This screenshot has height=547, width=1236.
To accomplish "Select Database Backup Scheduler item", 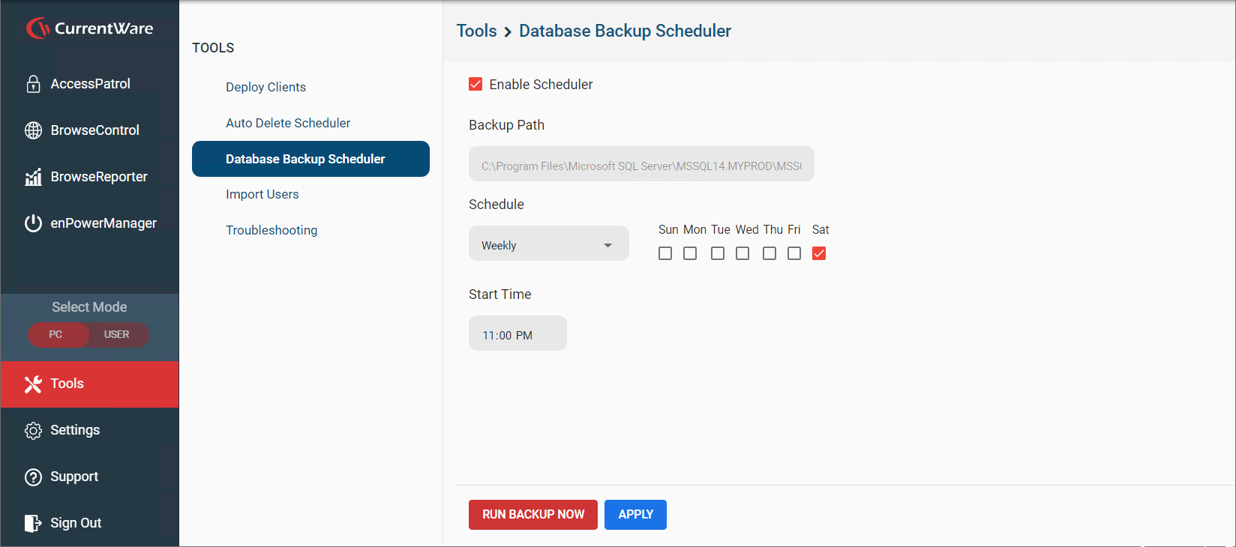I will click(310, 159).
